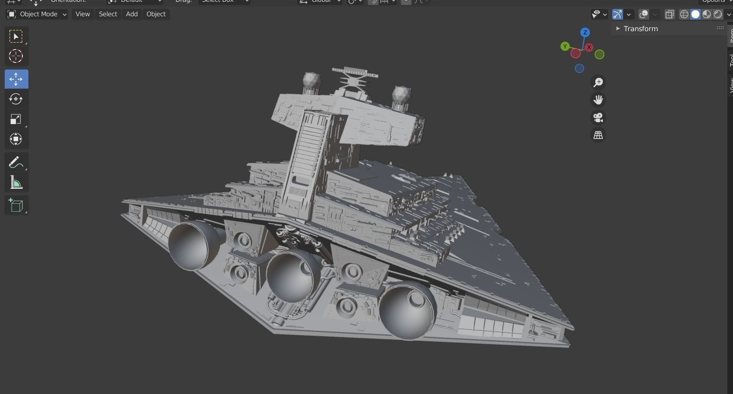Click the unlabeled red negative X circle
The image size is (733, 394).
coord(575,53)
